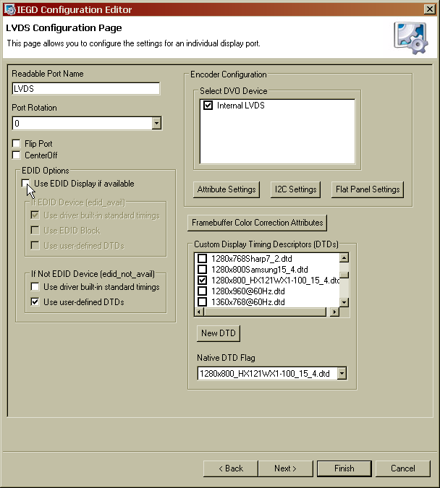The width and height of the screenshot is (440, 488).
Task: Select the 1280x960@60Hz.dtd filename text
Action: 248,291
